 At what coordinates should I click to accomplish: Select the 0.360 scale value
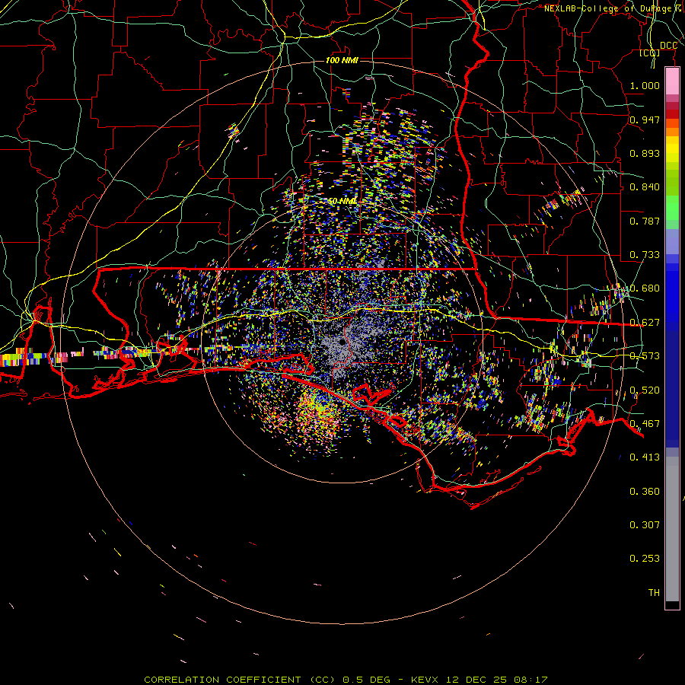(645, 492)
